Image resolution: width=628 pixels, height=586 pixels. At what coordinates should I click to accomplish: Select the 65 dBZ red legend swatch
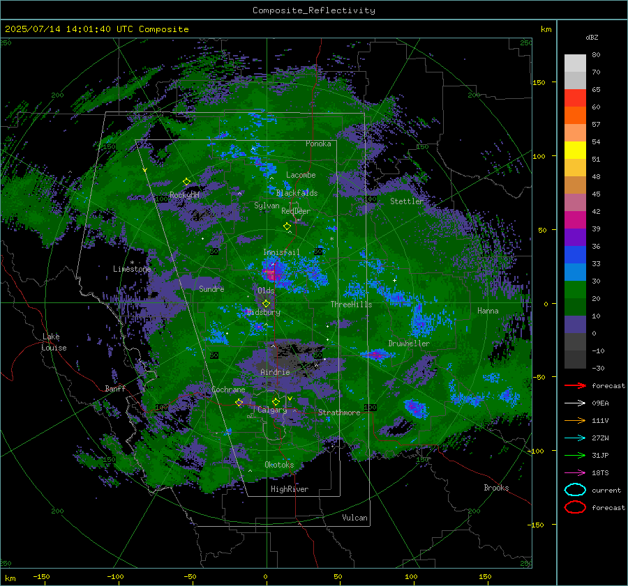575,98
